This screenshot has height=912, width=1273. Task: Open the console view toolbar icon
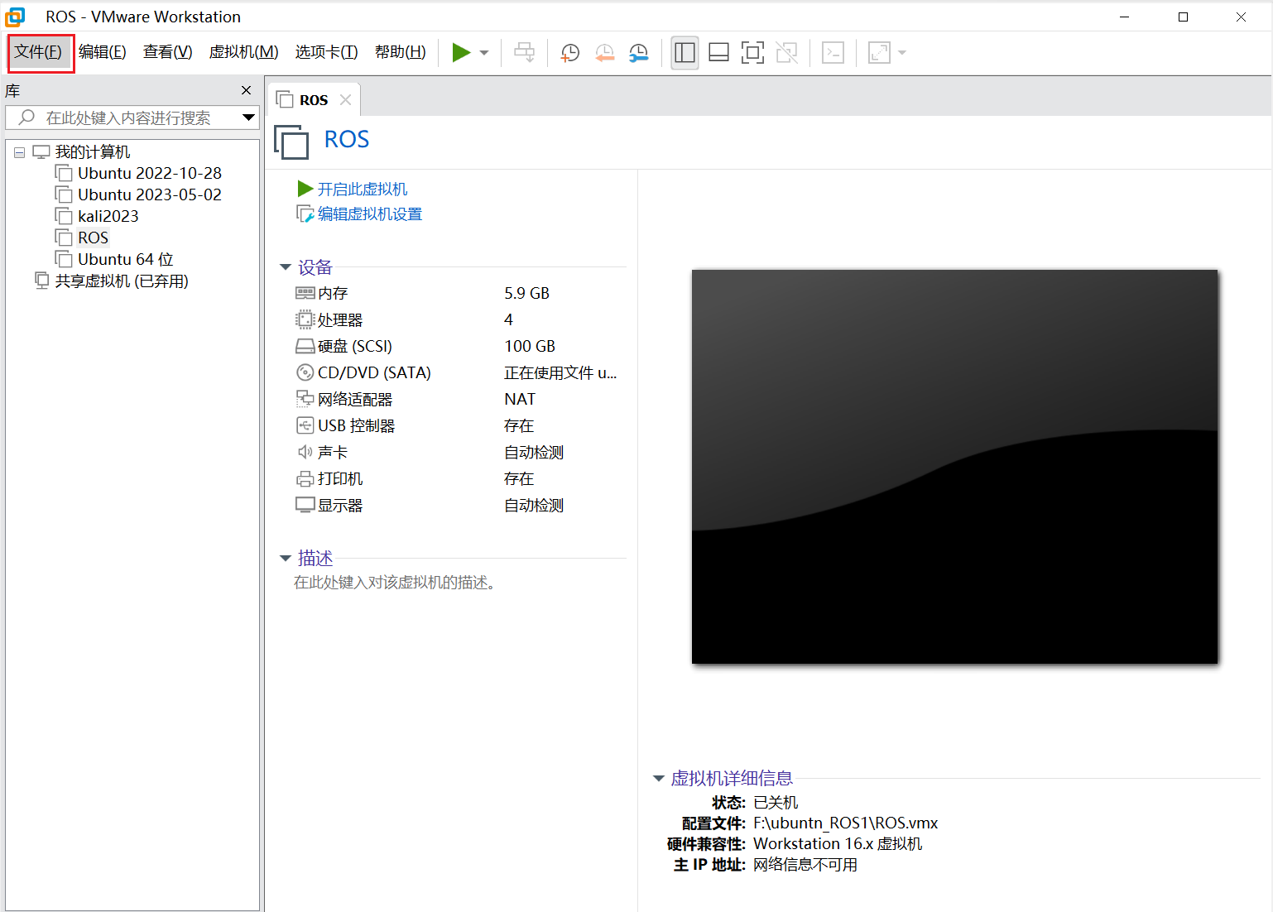(833, 53)
